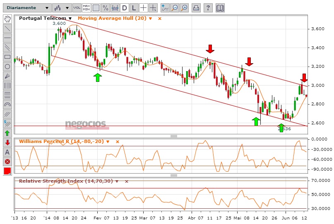Remove the Relative Strength Index indicator
This screenshot has width=334, height=224.
pyautogui.click(x=127, y=181)
